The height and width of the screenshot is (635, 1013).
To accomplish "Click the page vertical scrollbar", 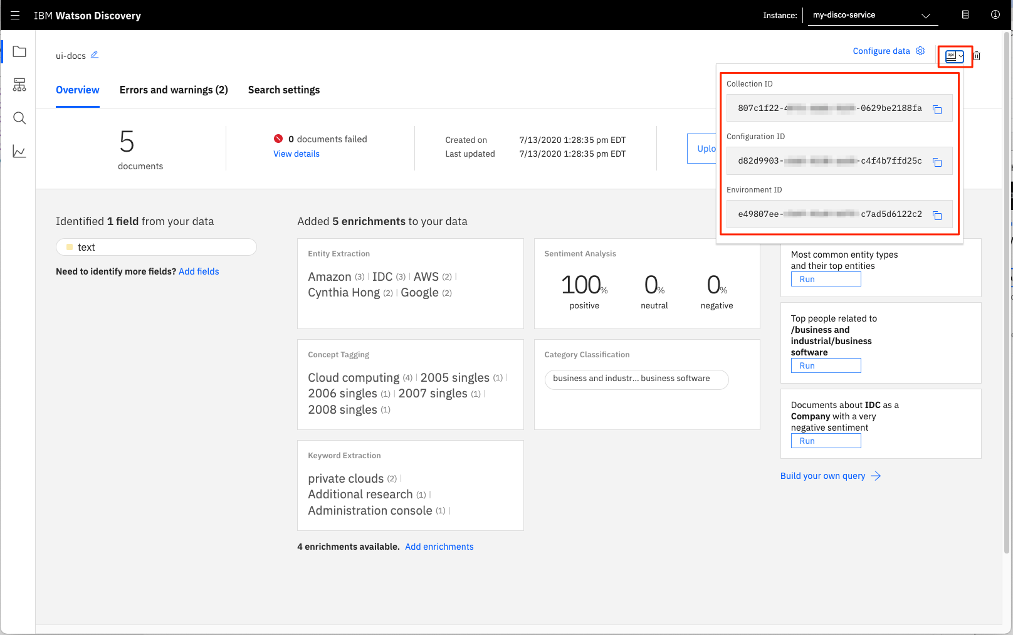I will tap(1007, 291).
